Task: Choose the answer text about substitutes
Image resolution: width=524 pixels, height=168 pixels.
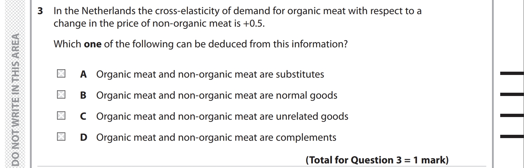Action: pyautogui.click(x=210, y=74)
